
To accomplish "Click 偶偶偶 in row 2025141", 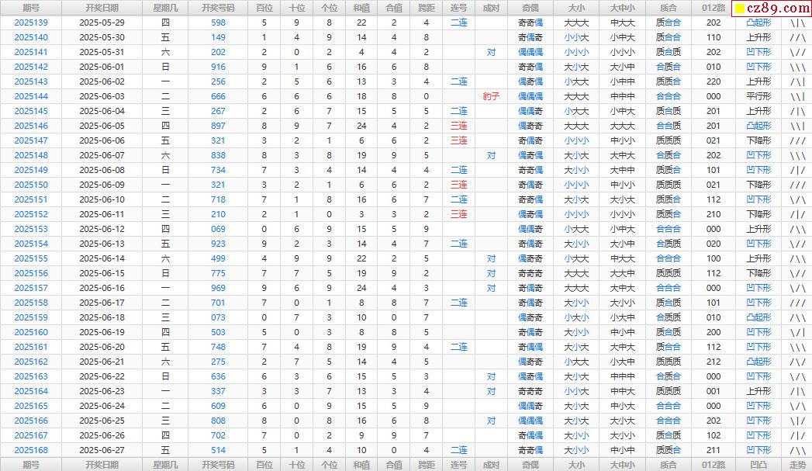I will tap(530, 52).
